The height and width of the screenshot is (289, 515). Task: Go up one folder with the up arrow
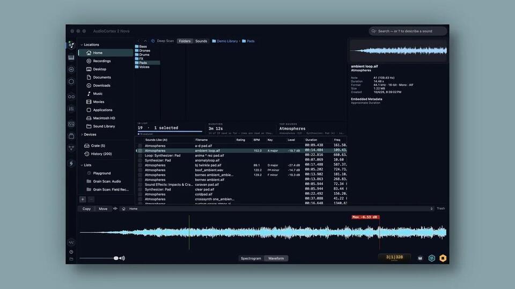click(145, 41)
